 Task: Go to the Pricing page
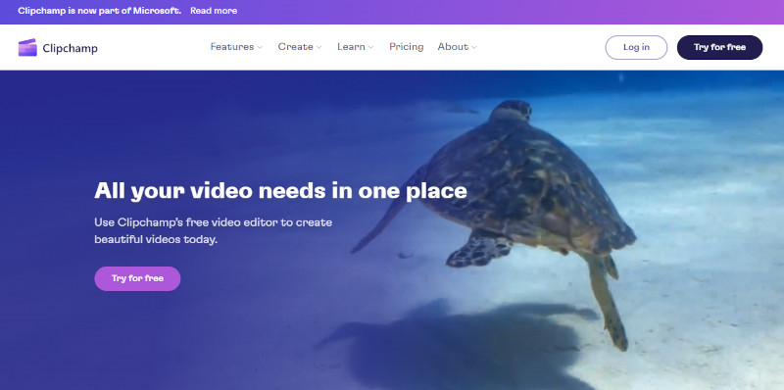(406, 47)
